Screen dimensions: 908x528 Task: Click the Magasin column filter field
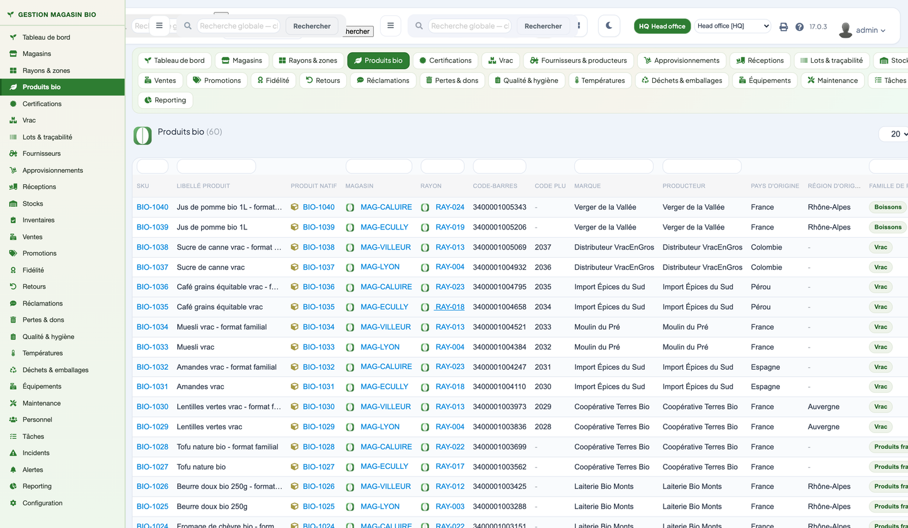[x=379, y=167]
